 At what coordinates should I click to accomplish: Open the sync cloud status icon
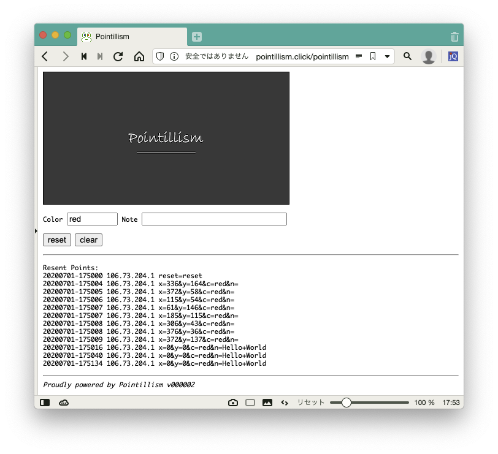pyautogui.click(x=64, y=403)
